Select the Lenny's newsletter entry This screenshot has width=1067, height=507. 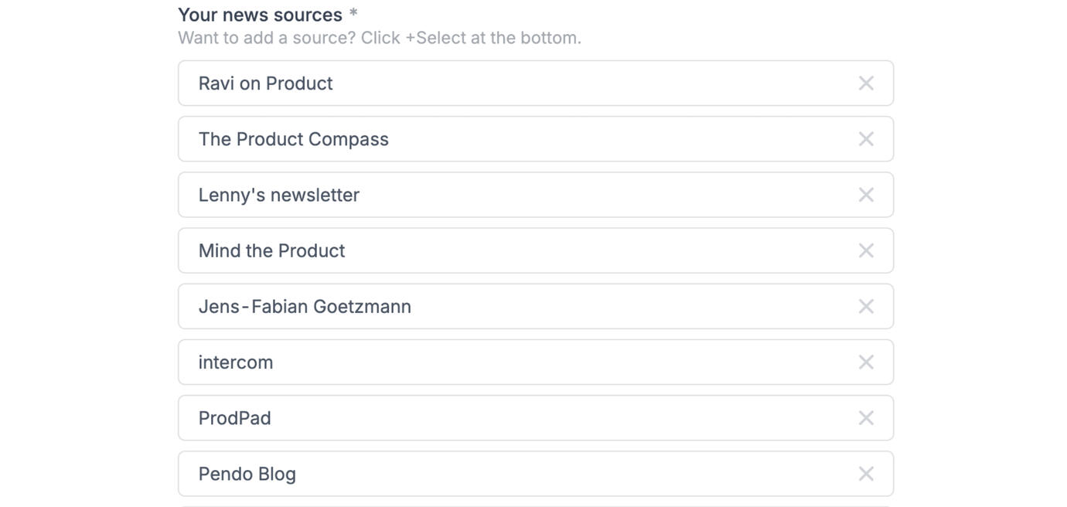tap(278, 195)
